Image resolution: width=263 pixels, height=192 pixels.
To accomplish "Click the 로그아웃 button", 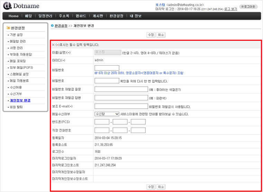I will click(x=248, y=7).
